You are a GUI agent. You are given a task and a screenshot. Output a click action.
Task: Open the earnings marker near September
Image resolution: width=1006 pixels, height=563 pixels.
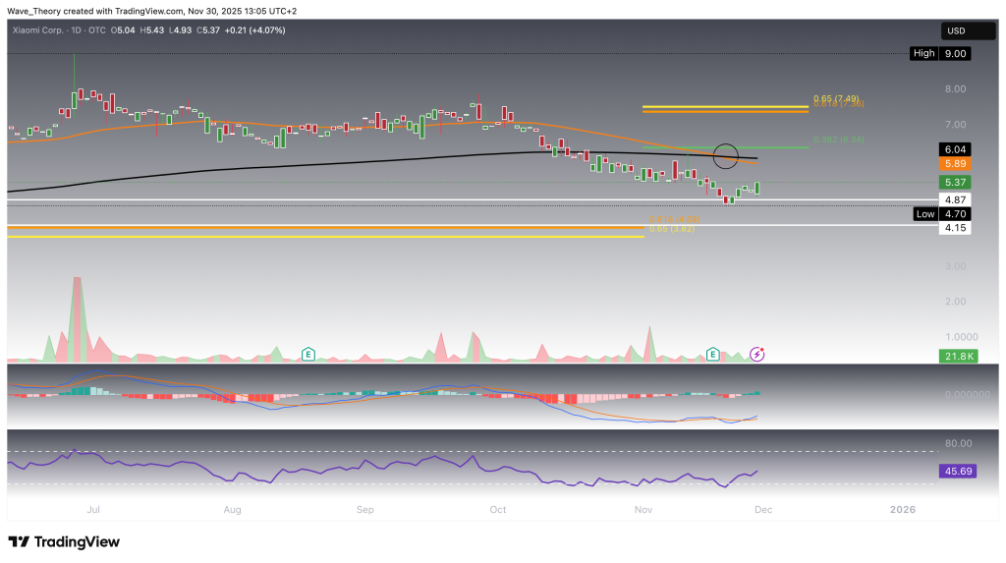308,353
